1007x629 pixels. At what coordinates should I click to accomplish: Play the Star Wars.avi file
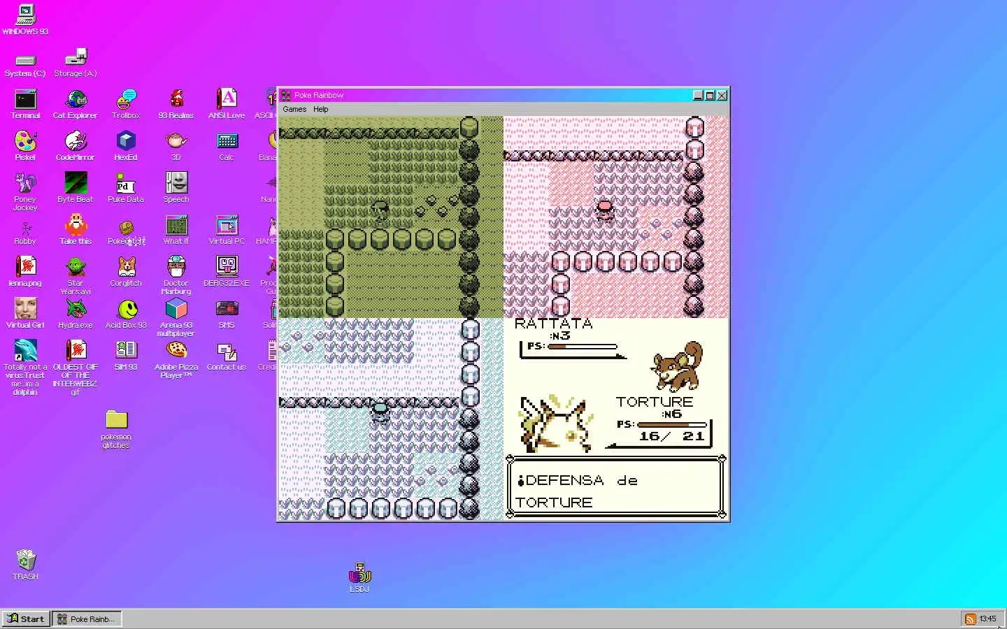coord(76,276)
